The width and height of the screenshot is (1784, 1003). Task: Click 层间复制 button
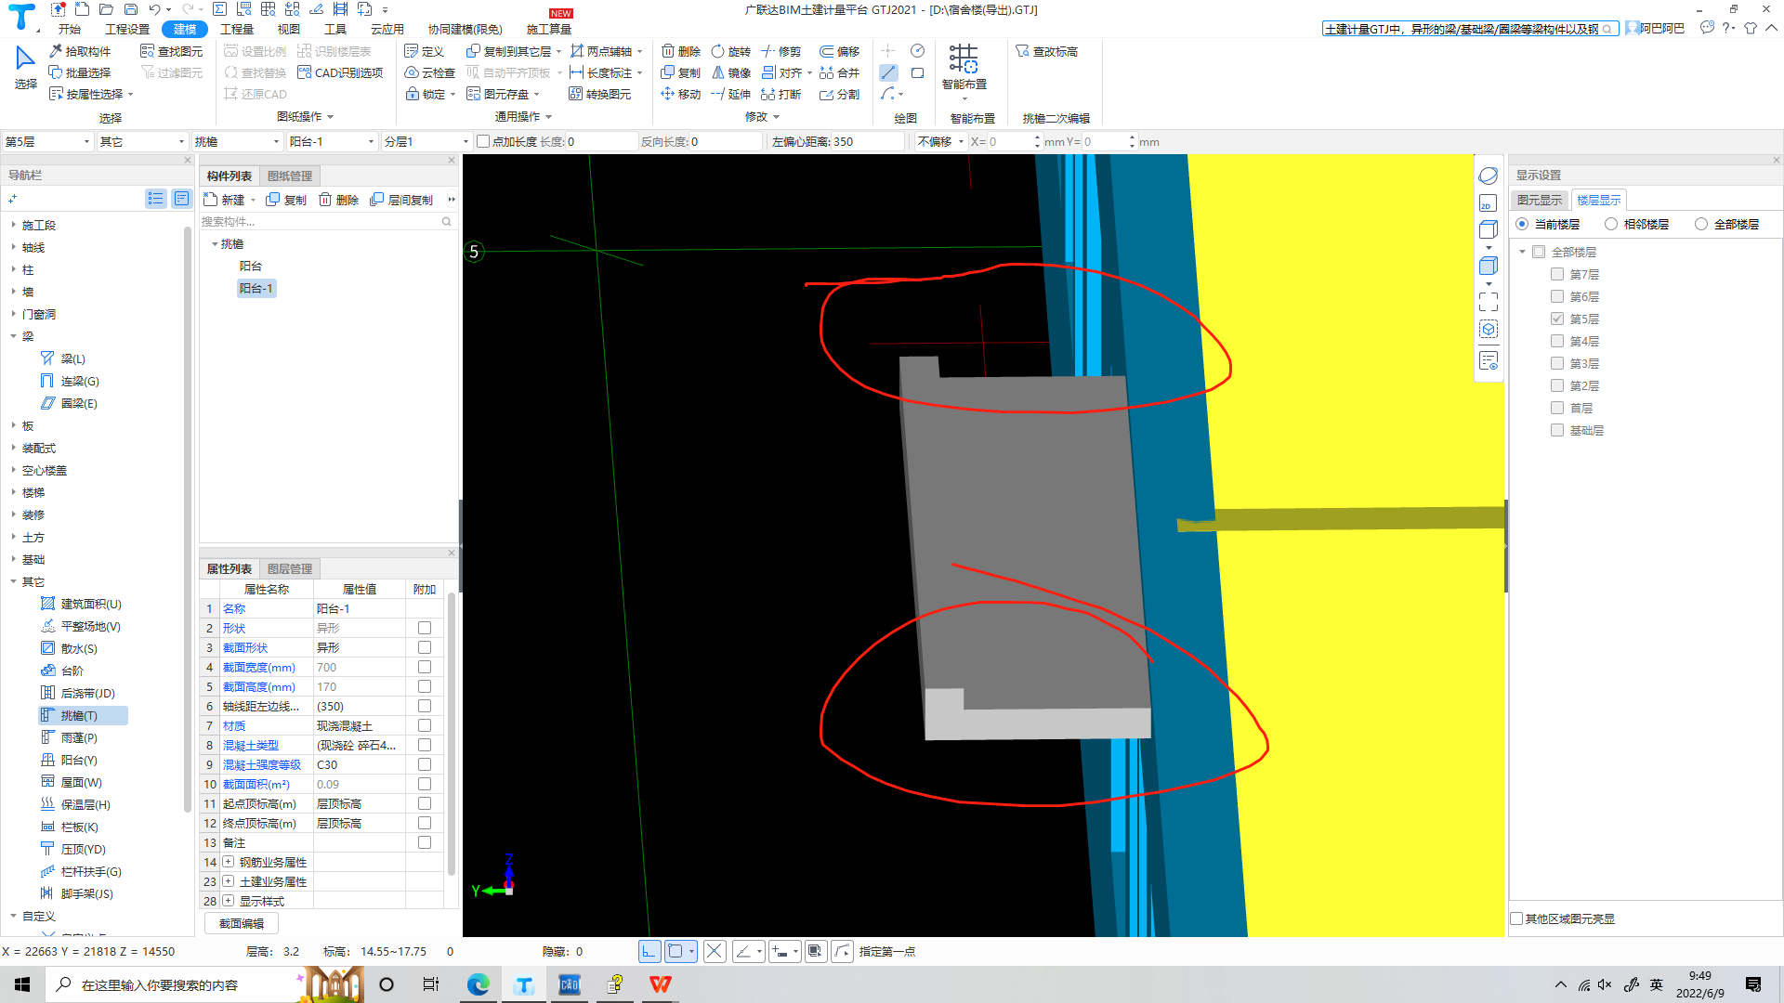pyautogui.click(x=401, y=200)
